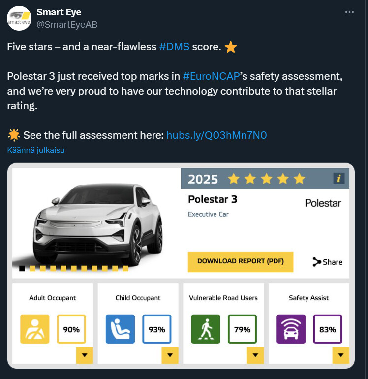
Task: Expand the Safety Assist details arrow
Action: coord(341,355)
